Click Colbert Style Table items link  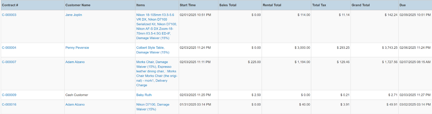point(150,48)
